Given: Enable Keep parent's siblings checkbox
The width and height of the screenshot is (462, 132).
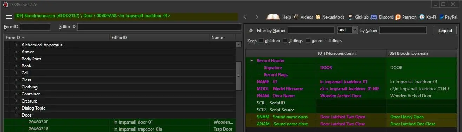Looking at the screenshot, I should (x=308, y=41).
